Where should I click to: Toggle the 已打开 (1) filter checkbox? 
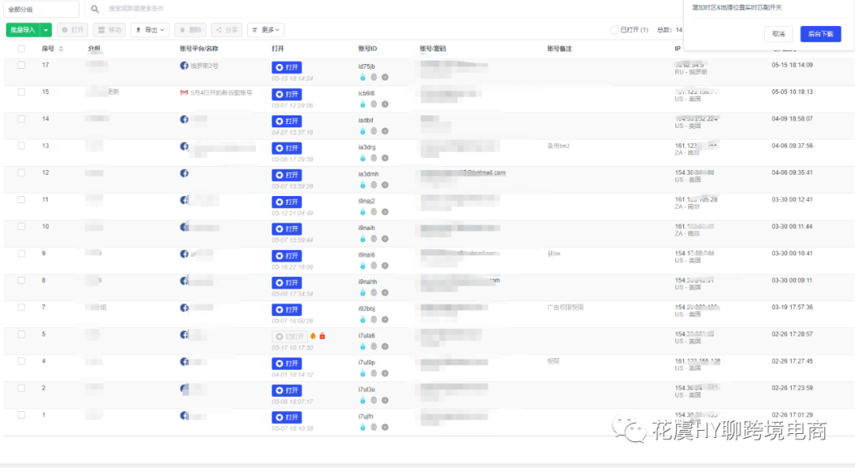click(614, 30)
